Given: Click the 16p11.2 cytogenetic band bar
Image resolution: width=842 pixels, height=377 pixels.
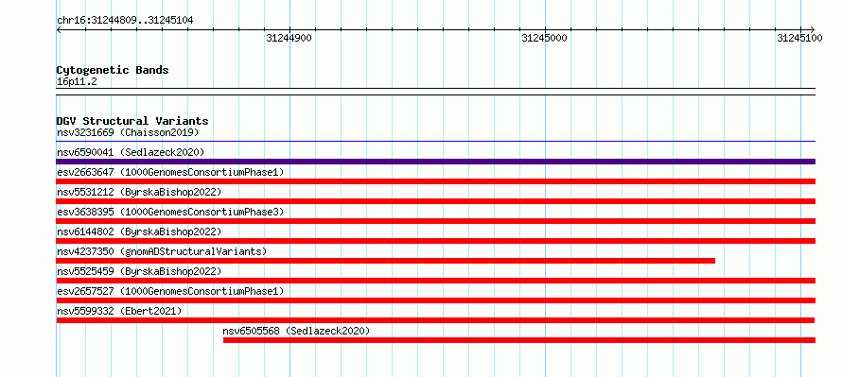Looking at the screenshot, I should click(x=435, y=92).
